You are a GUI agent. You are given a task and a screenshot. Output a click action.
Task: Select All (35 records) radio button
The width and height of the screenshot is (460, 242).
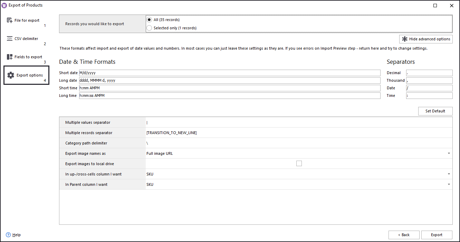tap(149, 20)
